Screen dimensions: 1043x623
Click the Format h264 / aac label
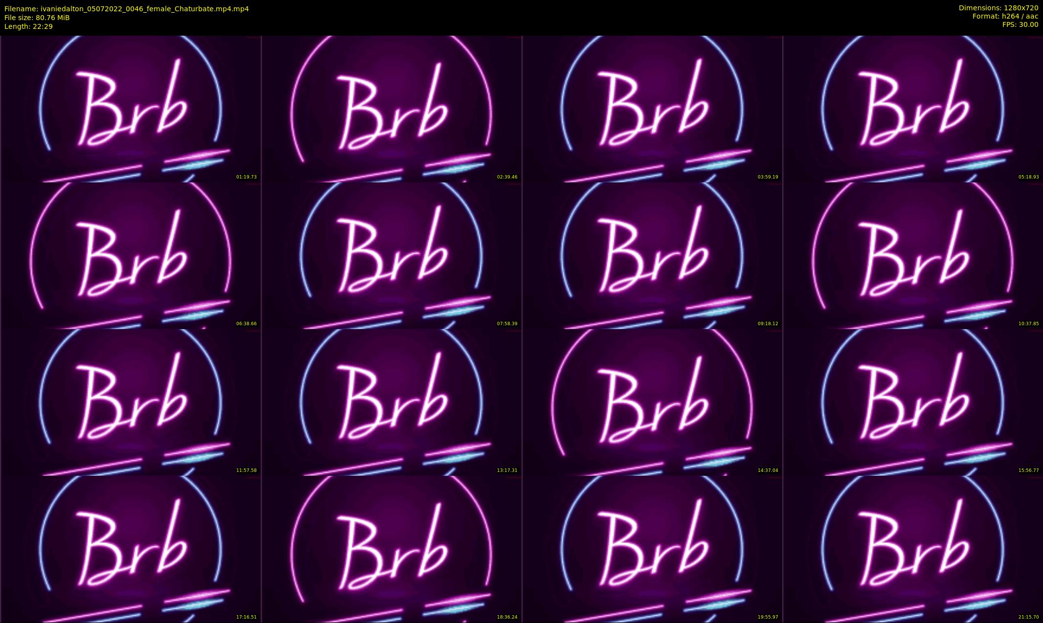click(1005, 16)
